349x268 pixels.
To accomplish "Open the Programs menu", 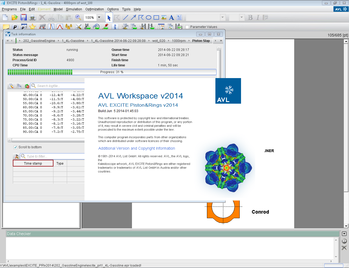I will pos(9,9).
